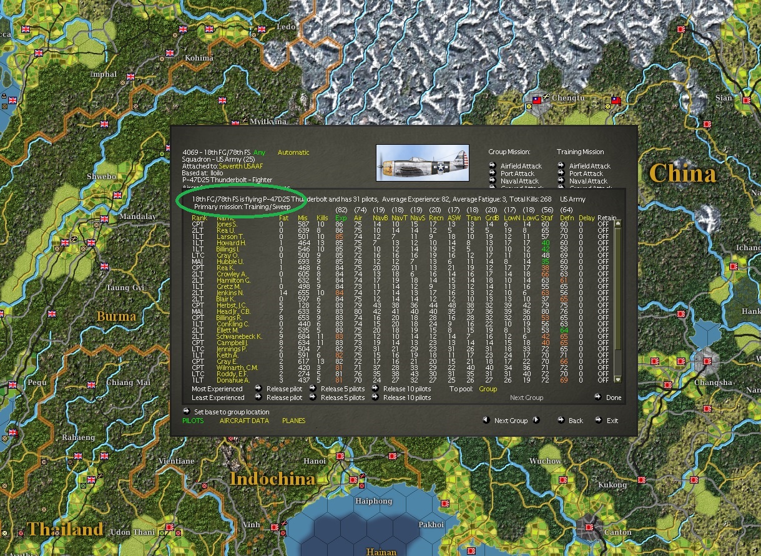Sort pilots by Defn column header
The height and width of the screenshot is (556, 761).
click(566, 218)
